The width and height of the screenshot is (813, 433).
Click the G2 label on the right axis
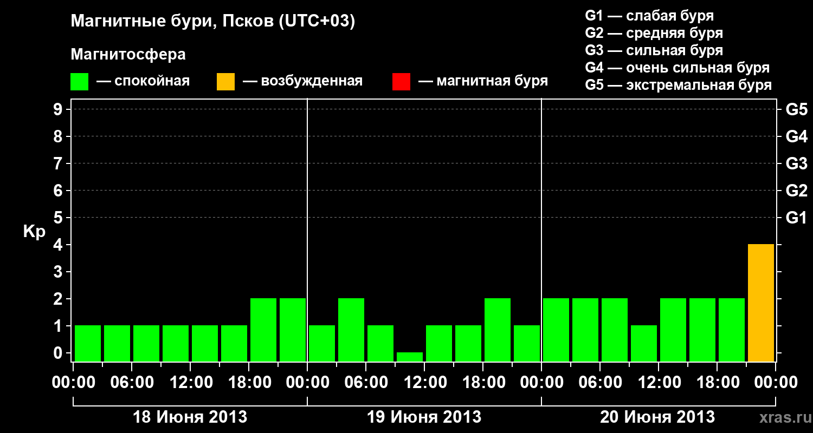(797, 191)
